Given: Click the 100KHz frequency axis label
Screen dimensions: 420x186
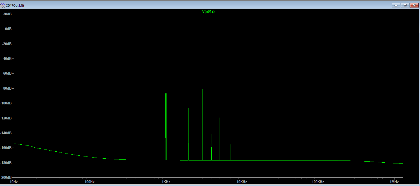Looking at the screenshot, I should (318, 182).
